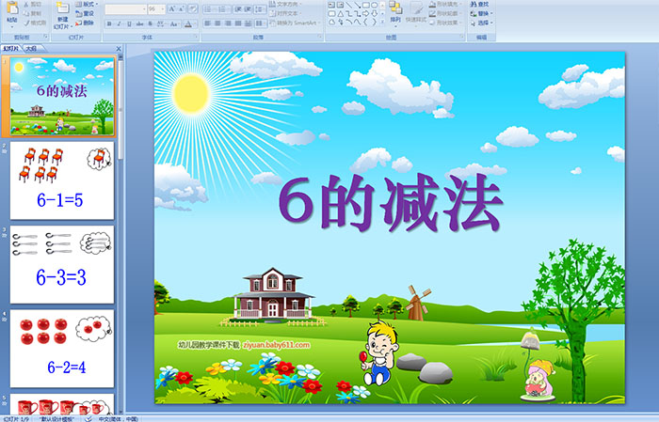The width and height of the screenshot is (659, 422).
Task: Toggle Strikethrough (abc) formatting
Action: click(x=139, y=23)
